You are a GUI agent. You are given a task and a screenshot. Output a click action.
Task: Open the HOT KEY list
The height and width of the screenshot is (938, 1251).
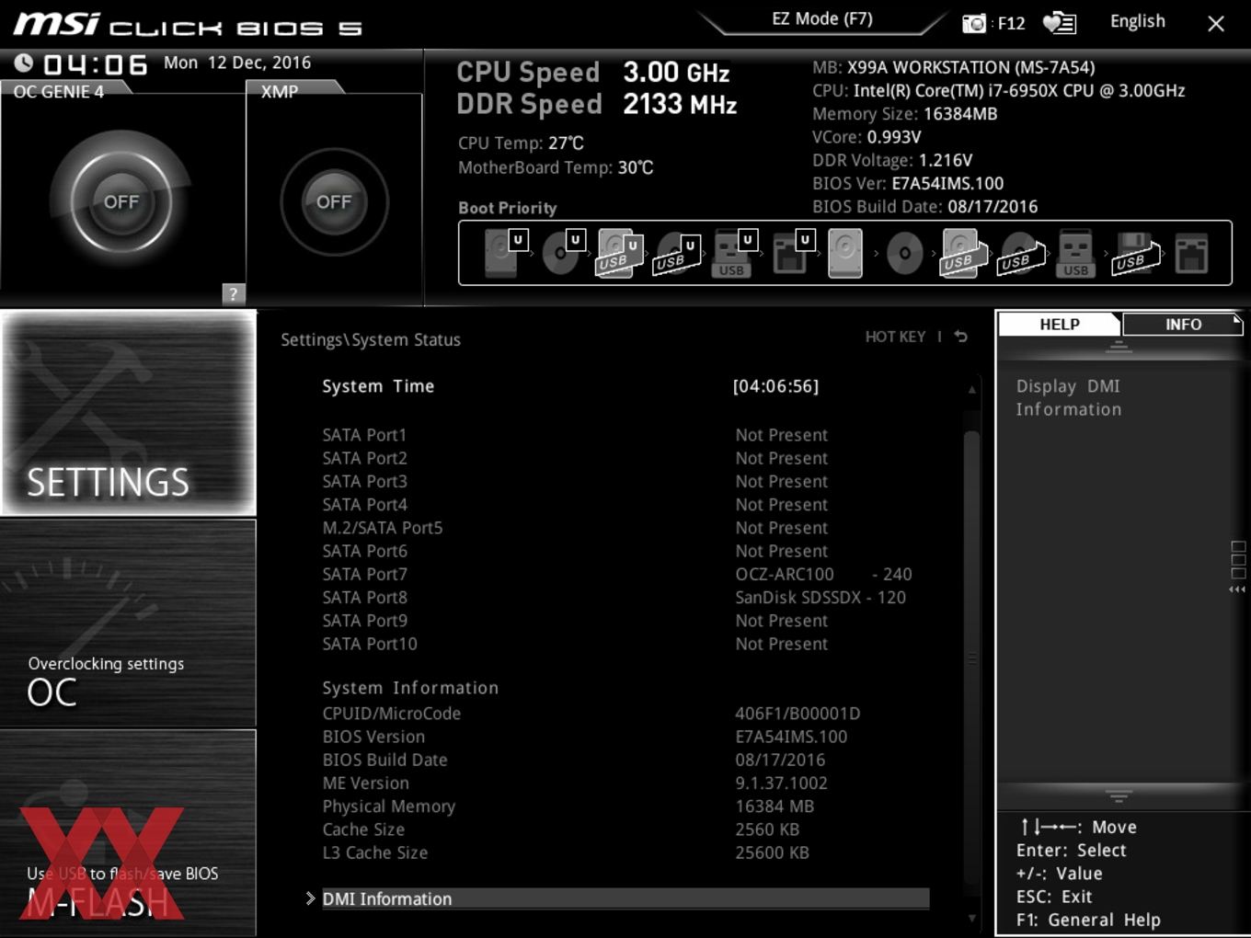(895, 337)
